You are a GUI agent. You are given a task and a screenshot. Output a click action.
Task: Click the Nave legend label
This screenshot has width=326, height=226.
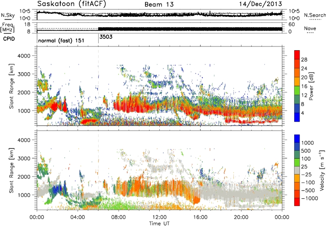point(310,28)
